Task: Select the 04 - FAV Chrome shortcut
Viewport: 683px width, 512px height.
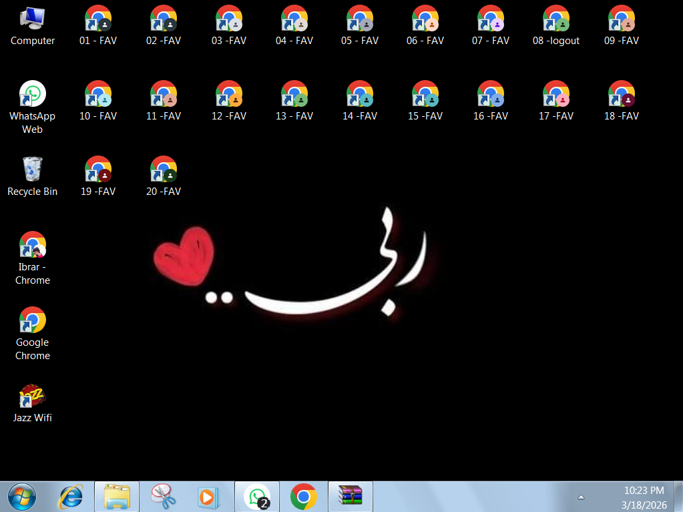Action: coord(294,26)
